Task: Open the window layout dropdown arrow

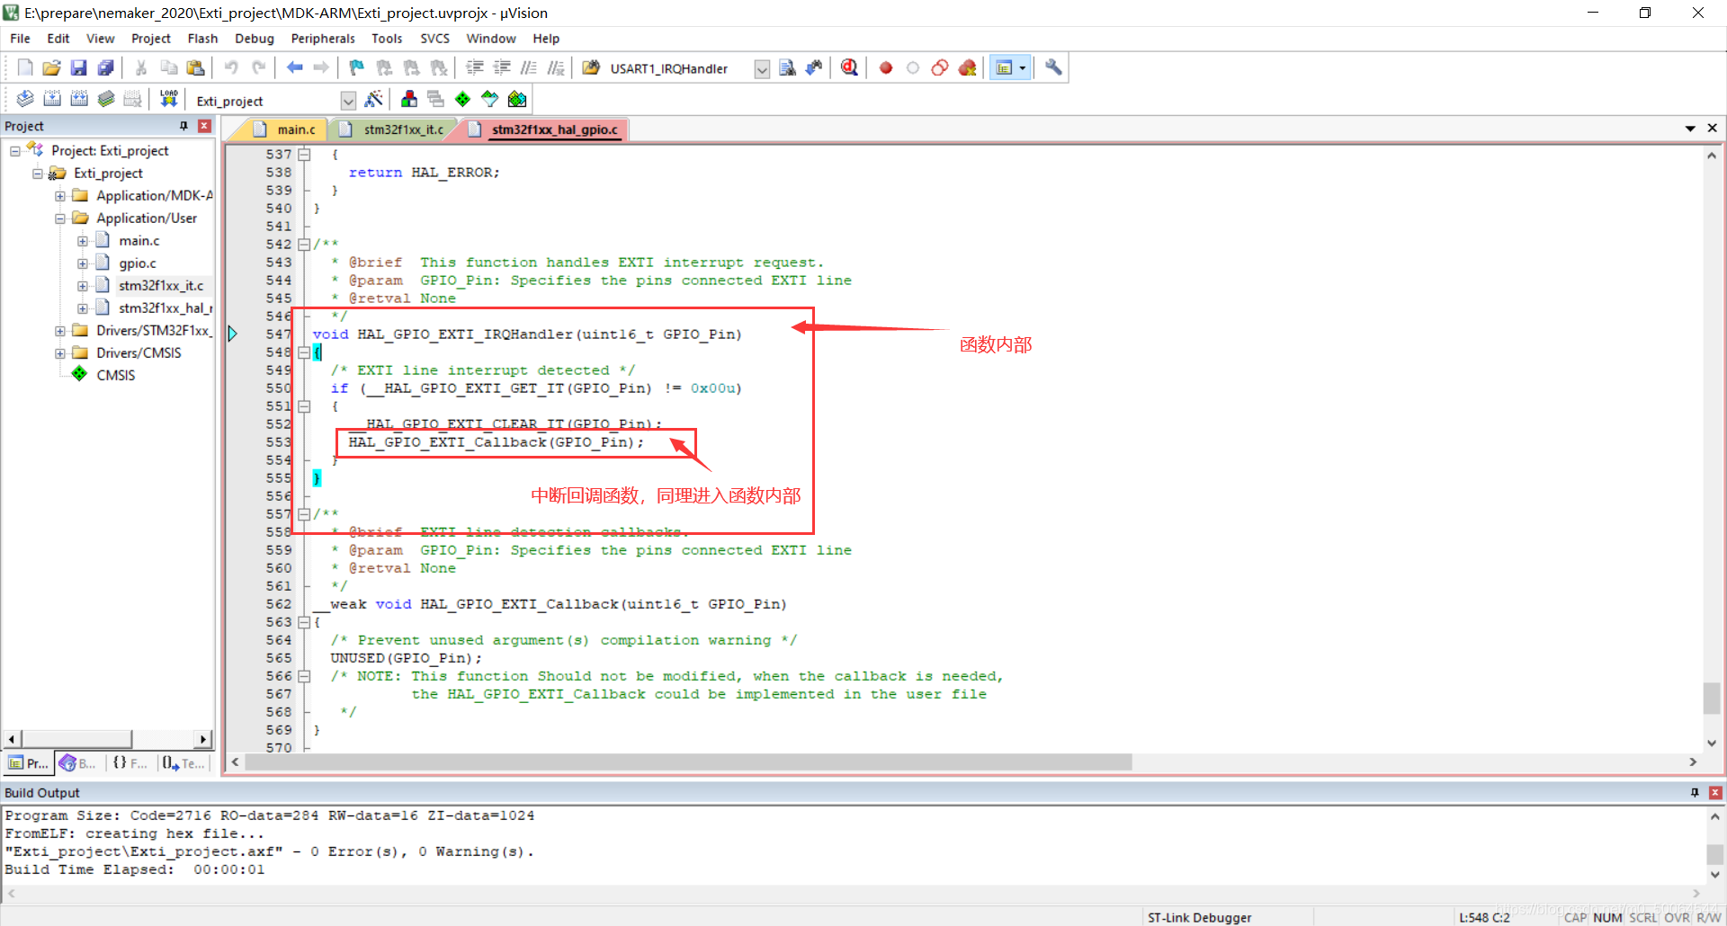Action: pyautogui.click(x=1023, y=67)
